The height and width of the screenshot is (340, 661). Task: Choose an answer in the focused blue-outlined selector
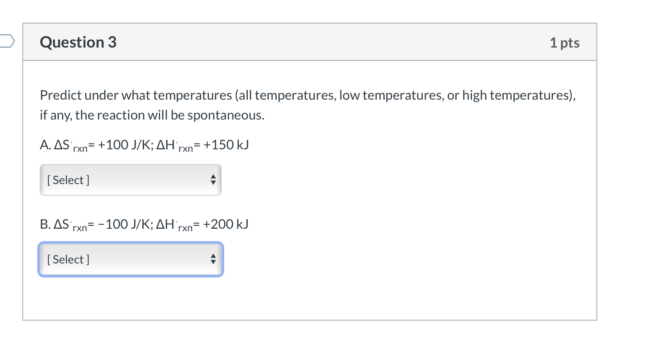tap(130, 259)
